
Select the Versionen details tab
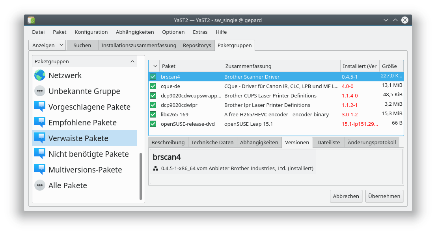(297, 142)
